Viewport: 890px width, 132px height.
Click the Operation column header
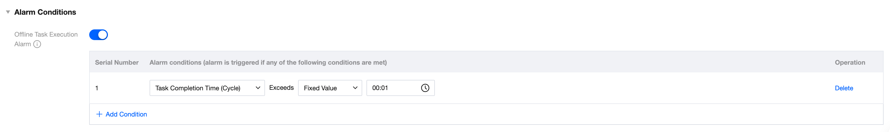pos(850,63)
